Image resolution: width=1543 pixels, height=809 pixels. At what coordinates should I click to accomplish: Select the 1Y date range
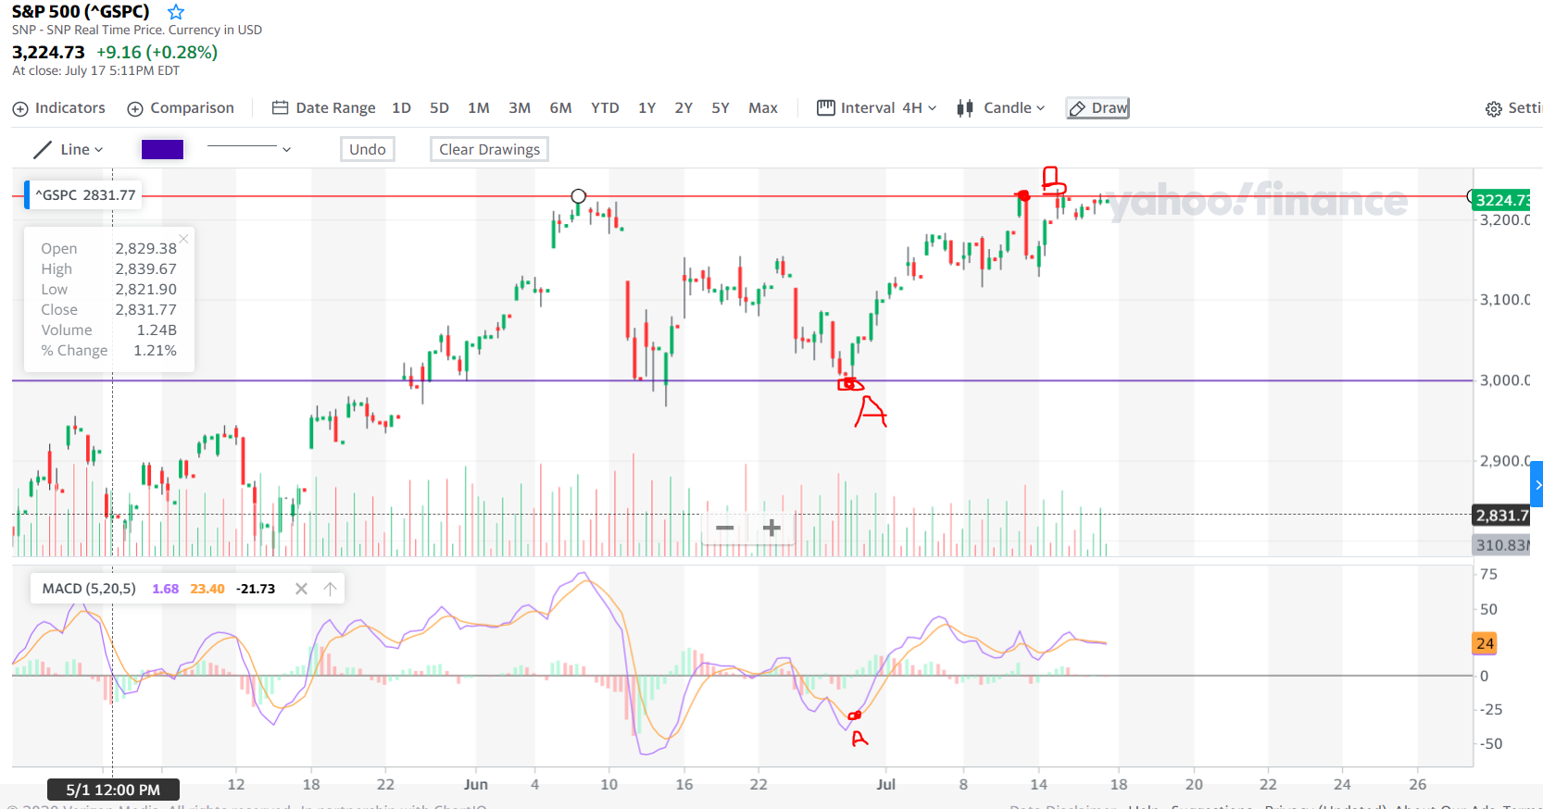click(646, 108)
